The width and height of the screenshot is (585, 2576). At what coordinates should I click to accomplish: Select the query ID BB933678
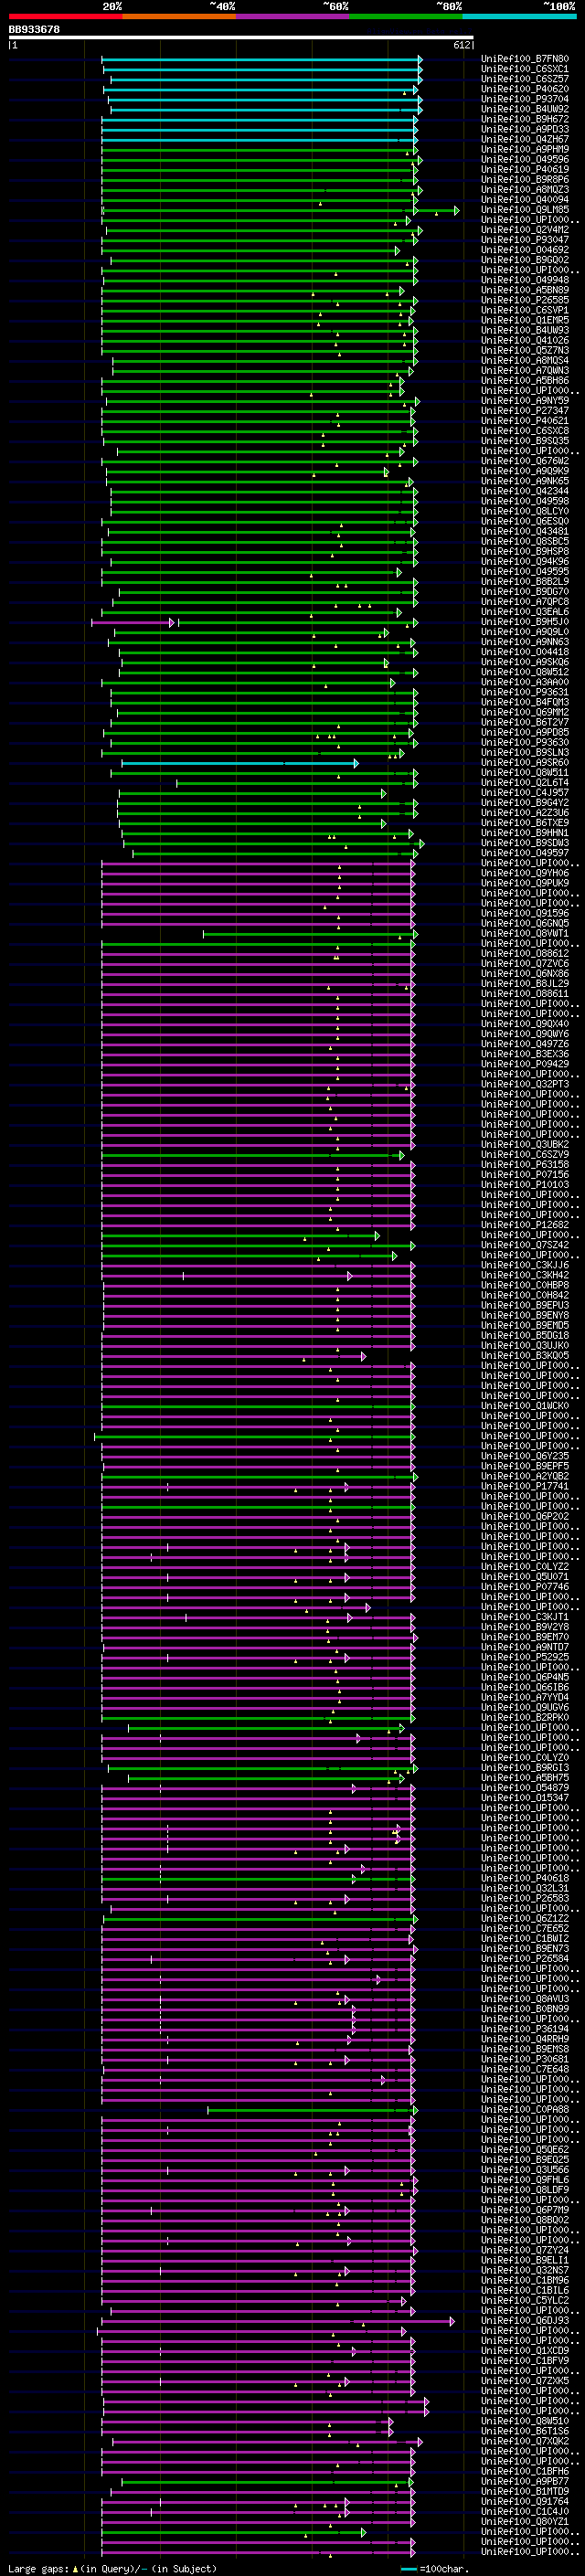pyautogui.click(x=34, y=30)
